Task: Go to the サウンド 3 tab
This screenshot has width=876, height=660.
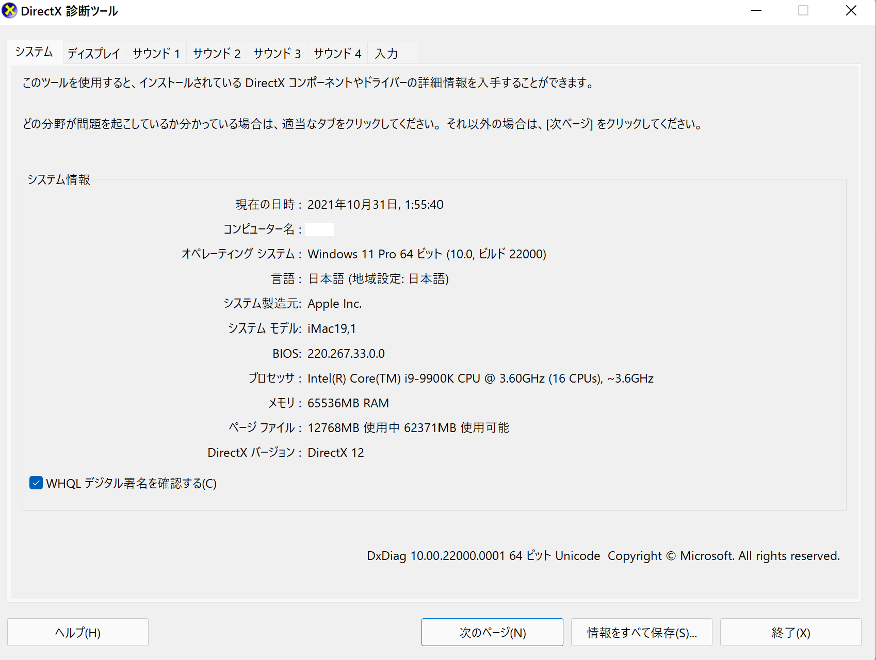Action: [277, 53]
